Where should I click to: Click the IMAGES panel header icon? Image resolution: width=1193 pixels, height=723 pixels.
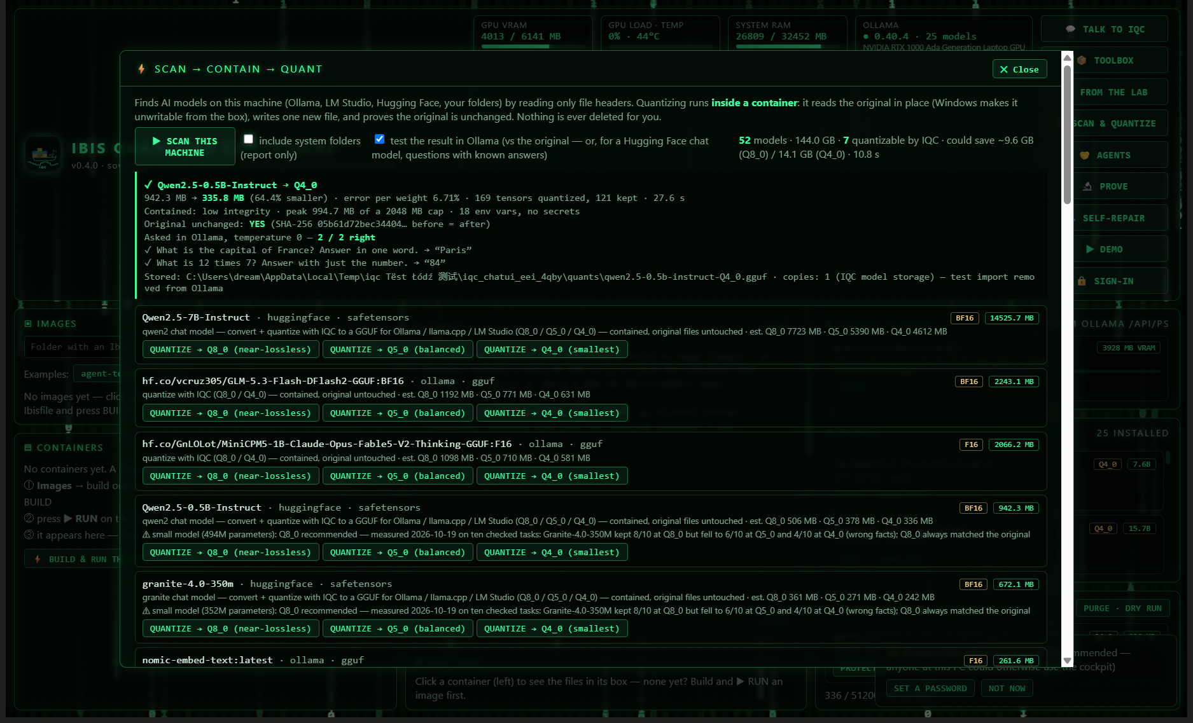point(28,324)
